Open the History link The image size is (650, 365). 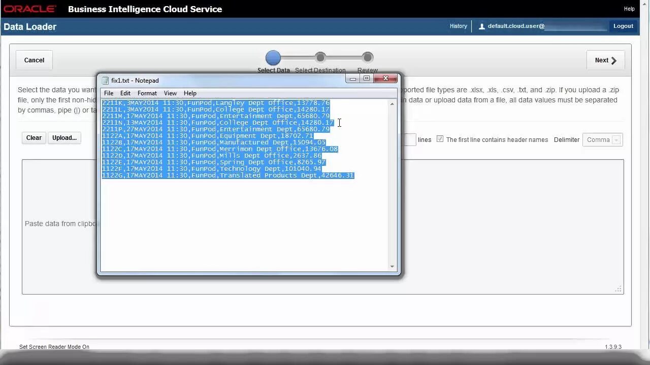coord(458,26)
